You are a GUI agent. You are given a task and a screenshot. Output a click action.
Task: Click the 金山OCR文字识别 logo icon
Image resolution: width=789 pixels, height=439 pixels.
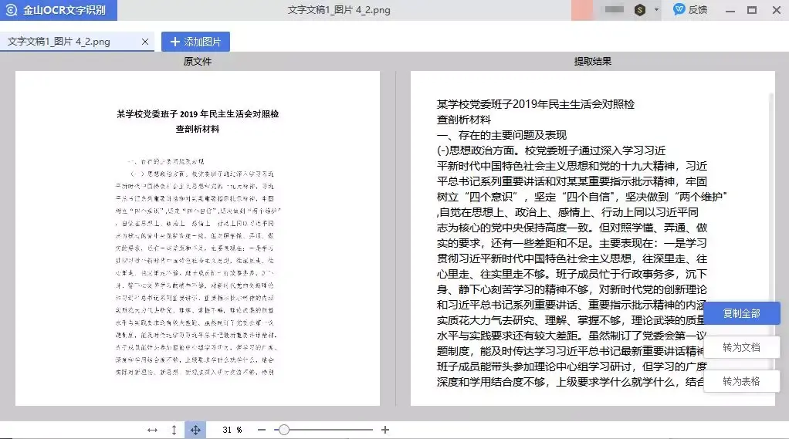click(x=11, y=10)
